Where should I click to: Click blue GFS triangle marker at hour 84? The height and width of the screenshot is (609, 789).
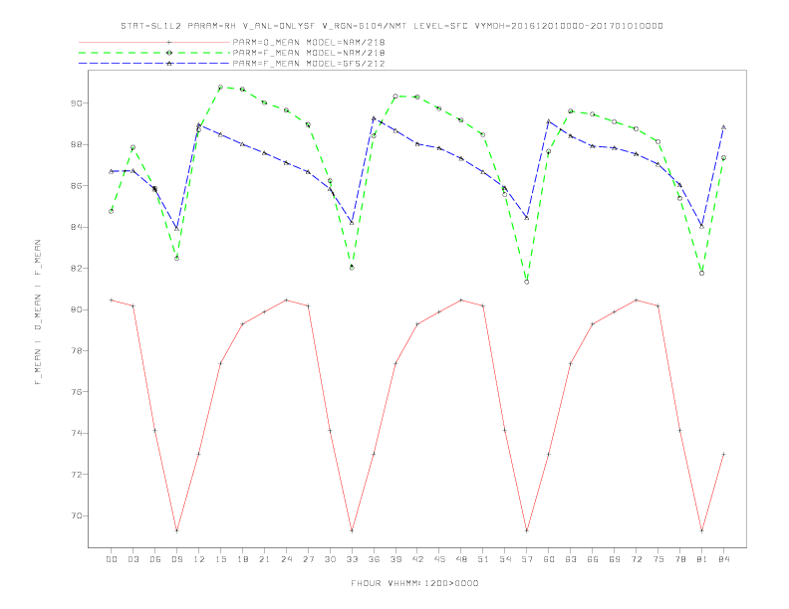click(723, 127)
